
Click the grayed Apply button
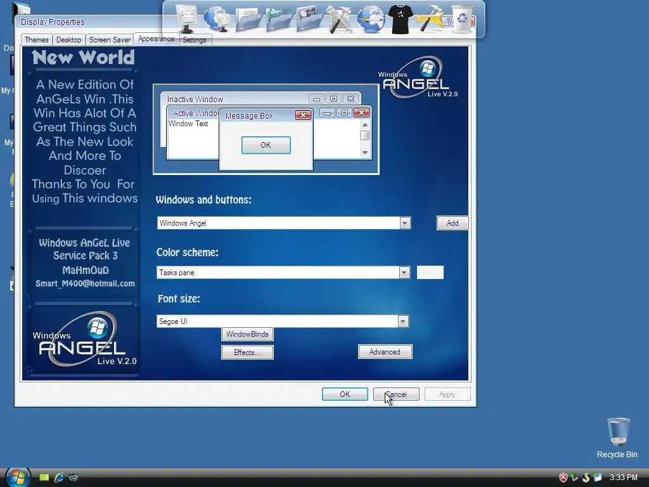tap(447, 394)
